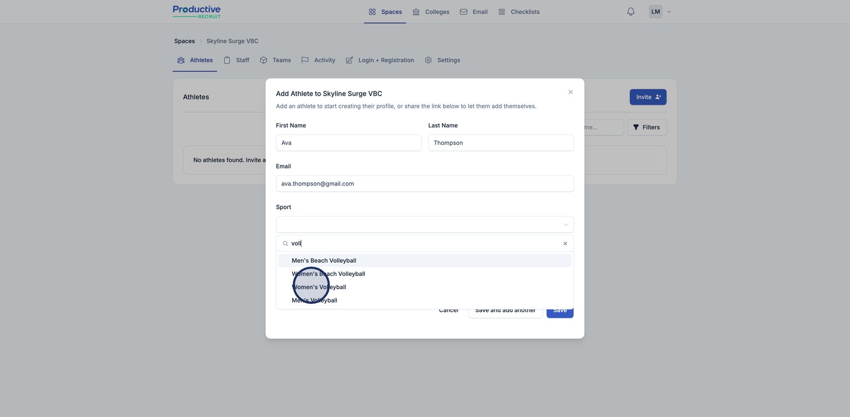
Task: Open the LM user avatar menu
Action: coord(656,12)
